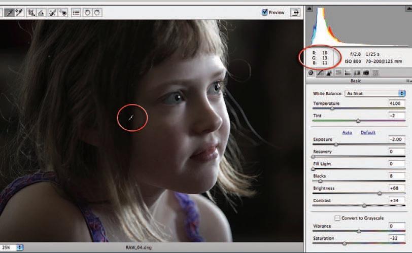Switch to the Detail tab
This screenshot has width=412, height=253.
pos(329,73)
